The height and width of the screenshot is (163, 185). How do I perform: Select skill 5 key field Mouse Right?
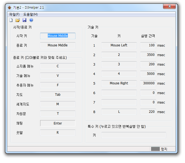click(x=119, y=83)
